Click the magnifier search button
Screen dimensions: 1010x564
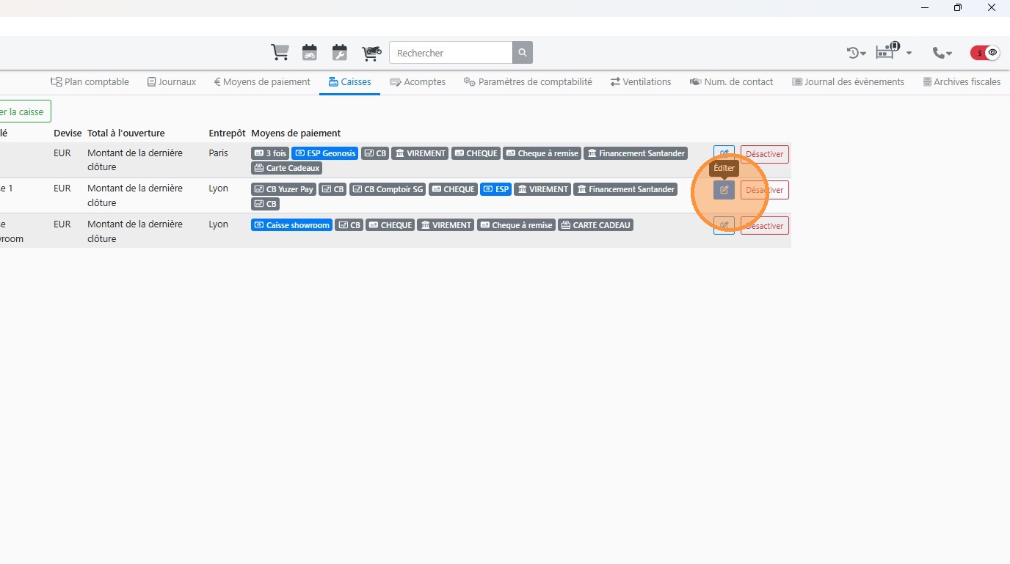pos(523,53)
